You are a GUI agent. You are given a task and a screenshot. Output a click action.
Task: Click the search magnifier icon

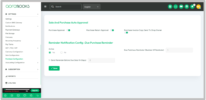[x=53, y=7]
